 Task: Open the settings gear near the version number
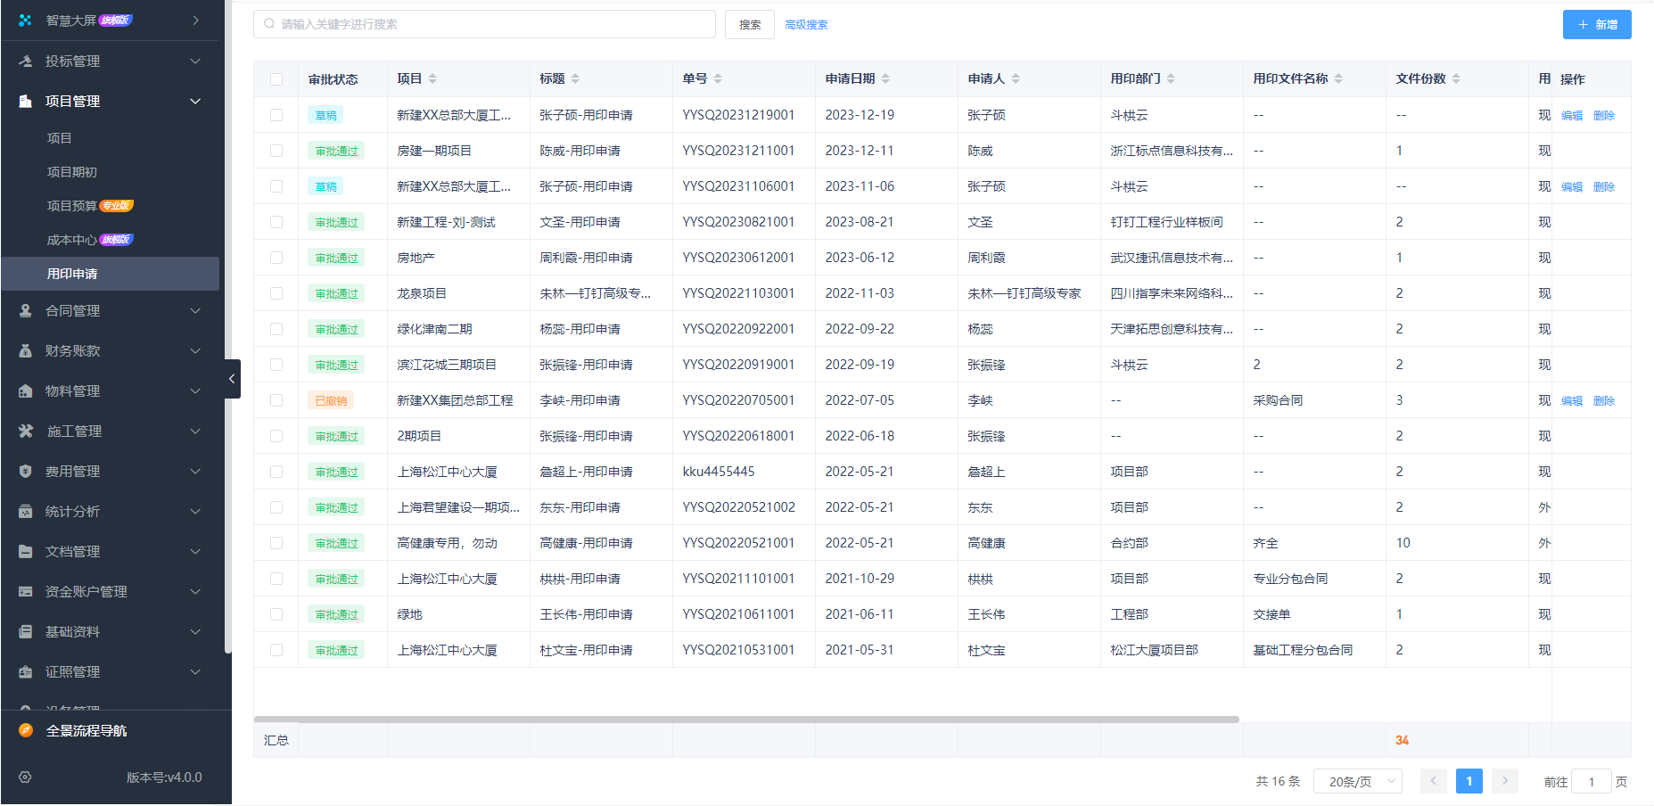click(24, 777)
